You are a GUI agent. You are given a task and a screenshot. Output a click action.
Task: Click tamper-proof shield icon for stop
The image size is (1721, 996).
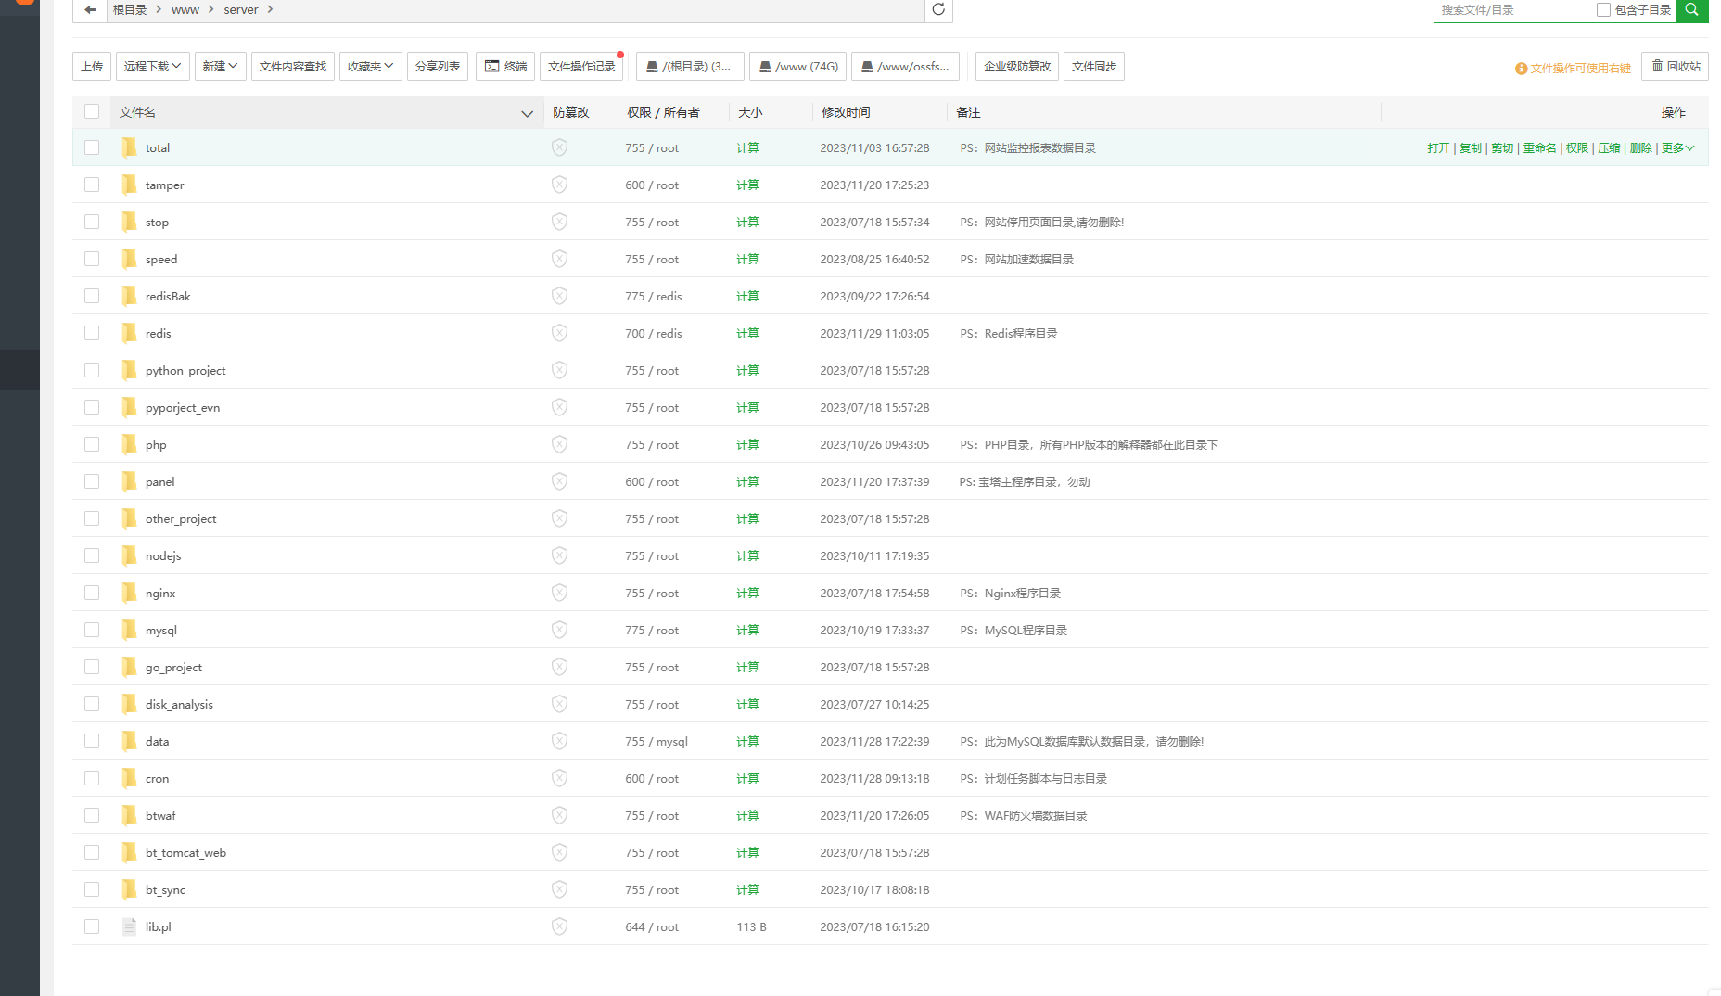pyautogui.click(x=559, y=222)
